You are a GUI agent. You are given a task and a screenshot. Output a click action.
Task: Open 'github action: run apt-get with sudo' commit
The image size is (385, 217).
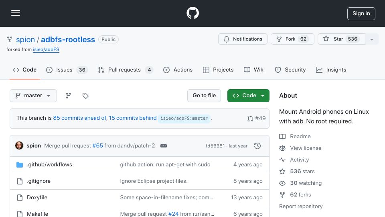tap(165, 165)
